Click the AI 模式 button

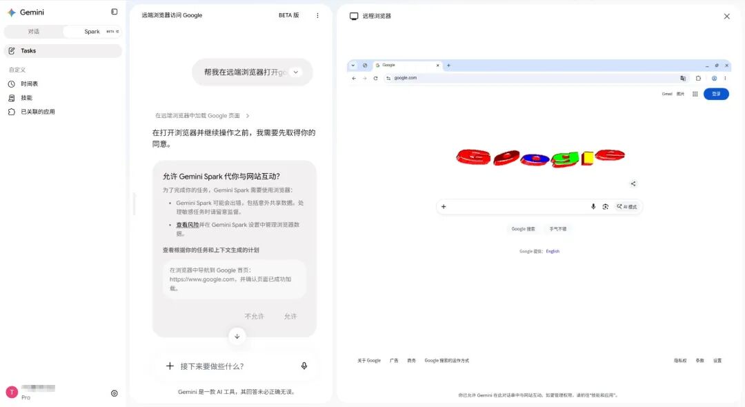click(x=626, y=206)
